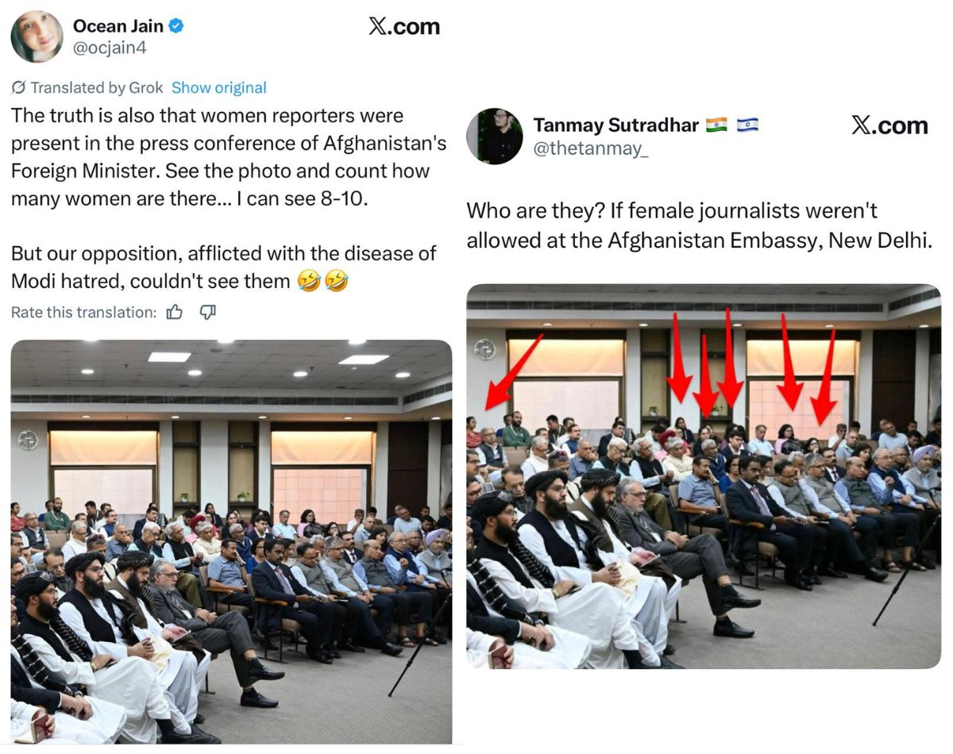The height and width of the screenshot is (754, 953).
Task: Click the Tanmay Sutradhar display name
Action: click(616, 125)
